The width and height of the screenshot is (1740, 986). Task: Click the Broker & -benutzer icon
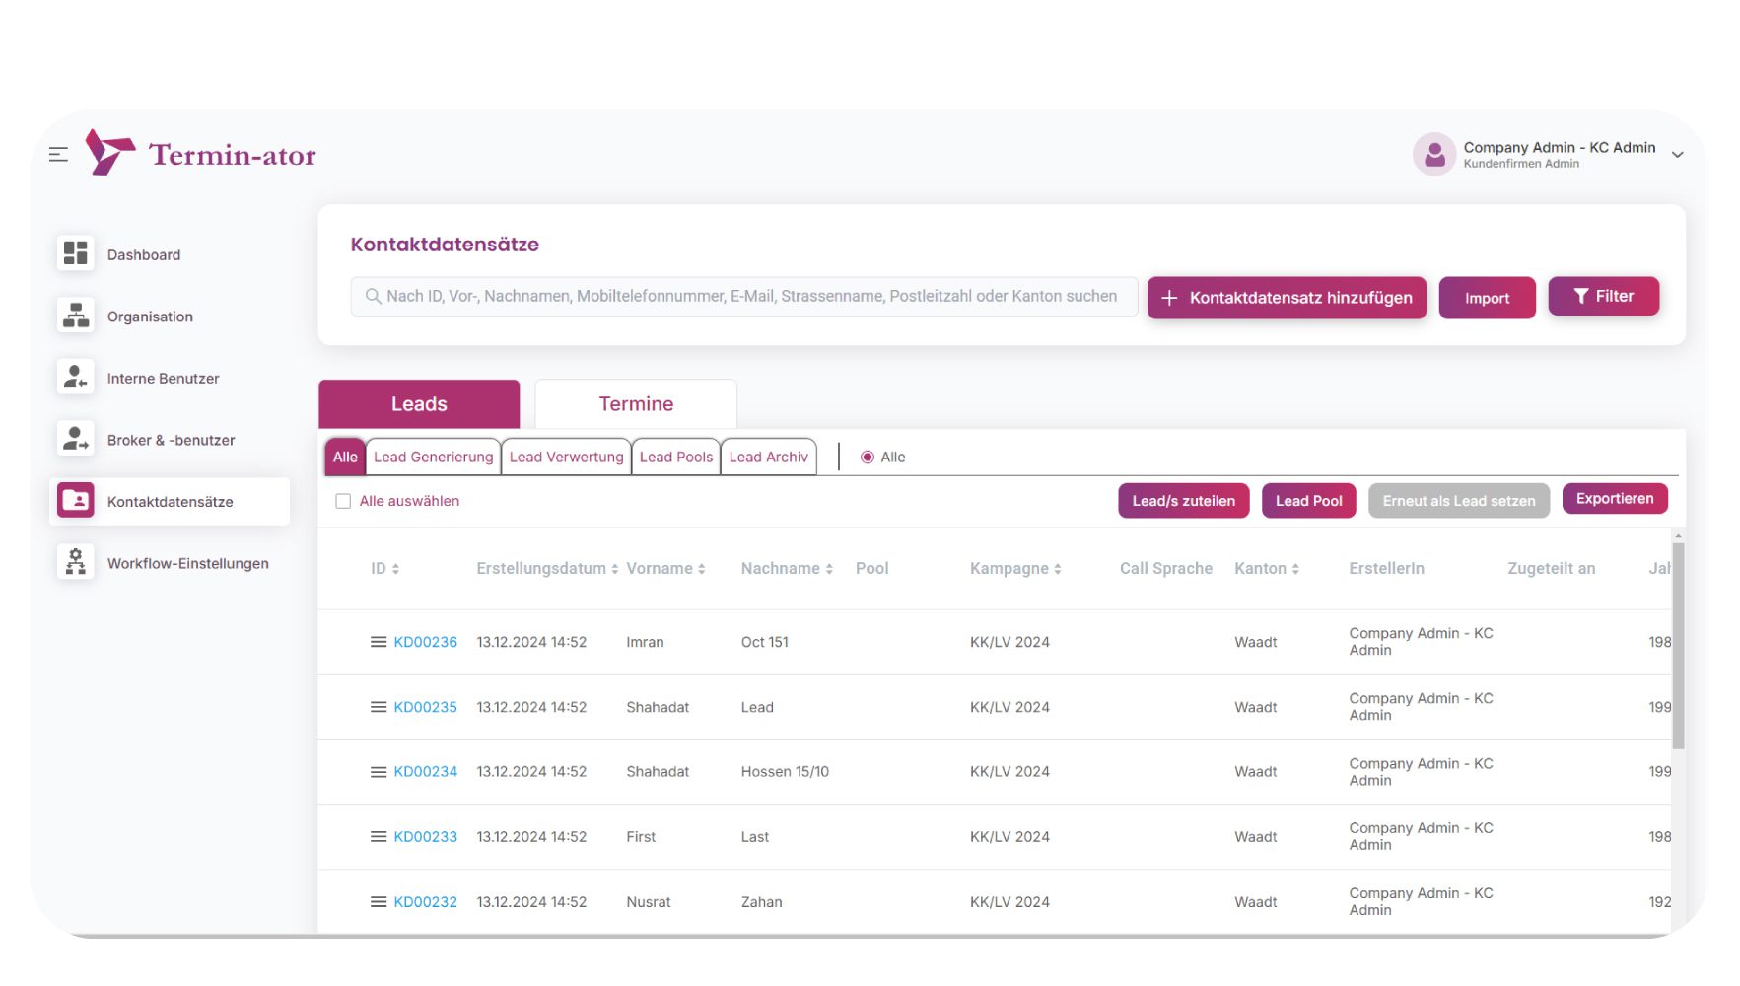click(76, 439)
